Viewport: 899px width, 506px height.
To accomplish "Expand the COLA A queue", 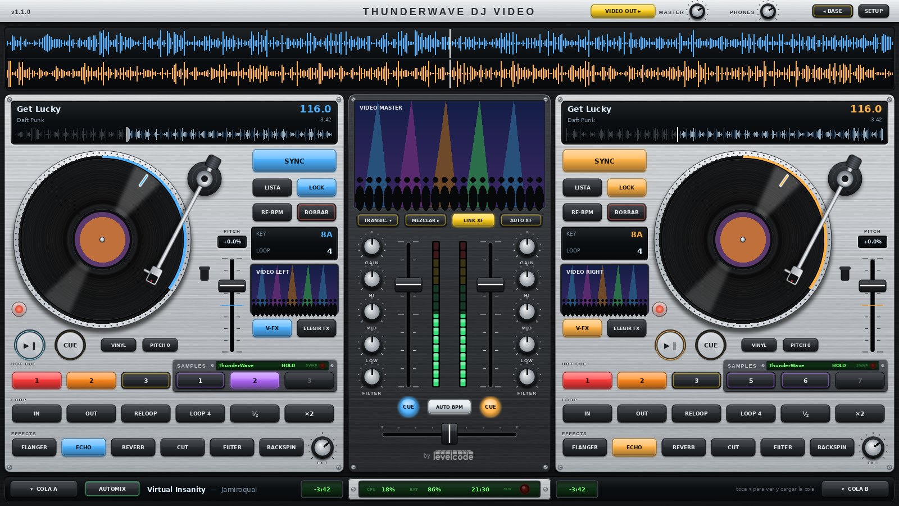I will tap(43, 489).
